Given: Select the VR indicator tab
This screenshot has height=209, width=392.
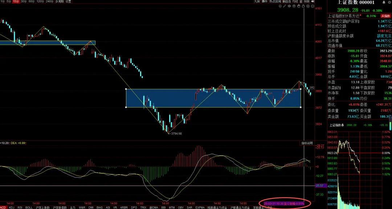Looking at the screenshot, I should tap(115, 207).
